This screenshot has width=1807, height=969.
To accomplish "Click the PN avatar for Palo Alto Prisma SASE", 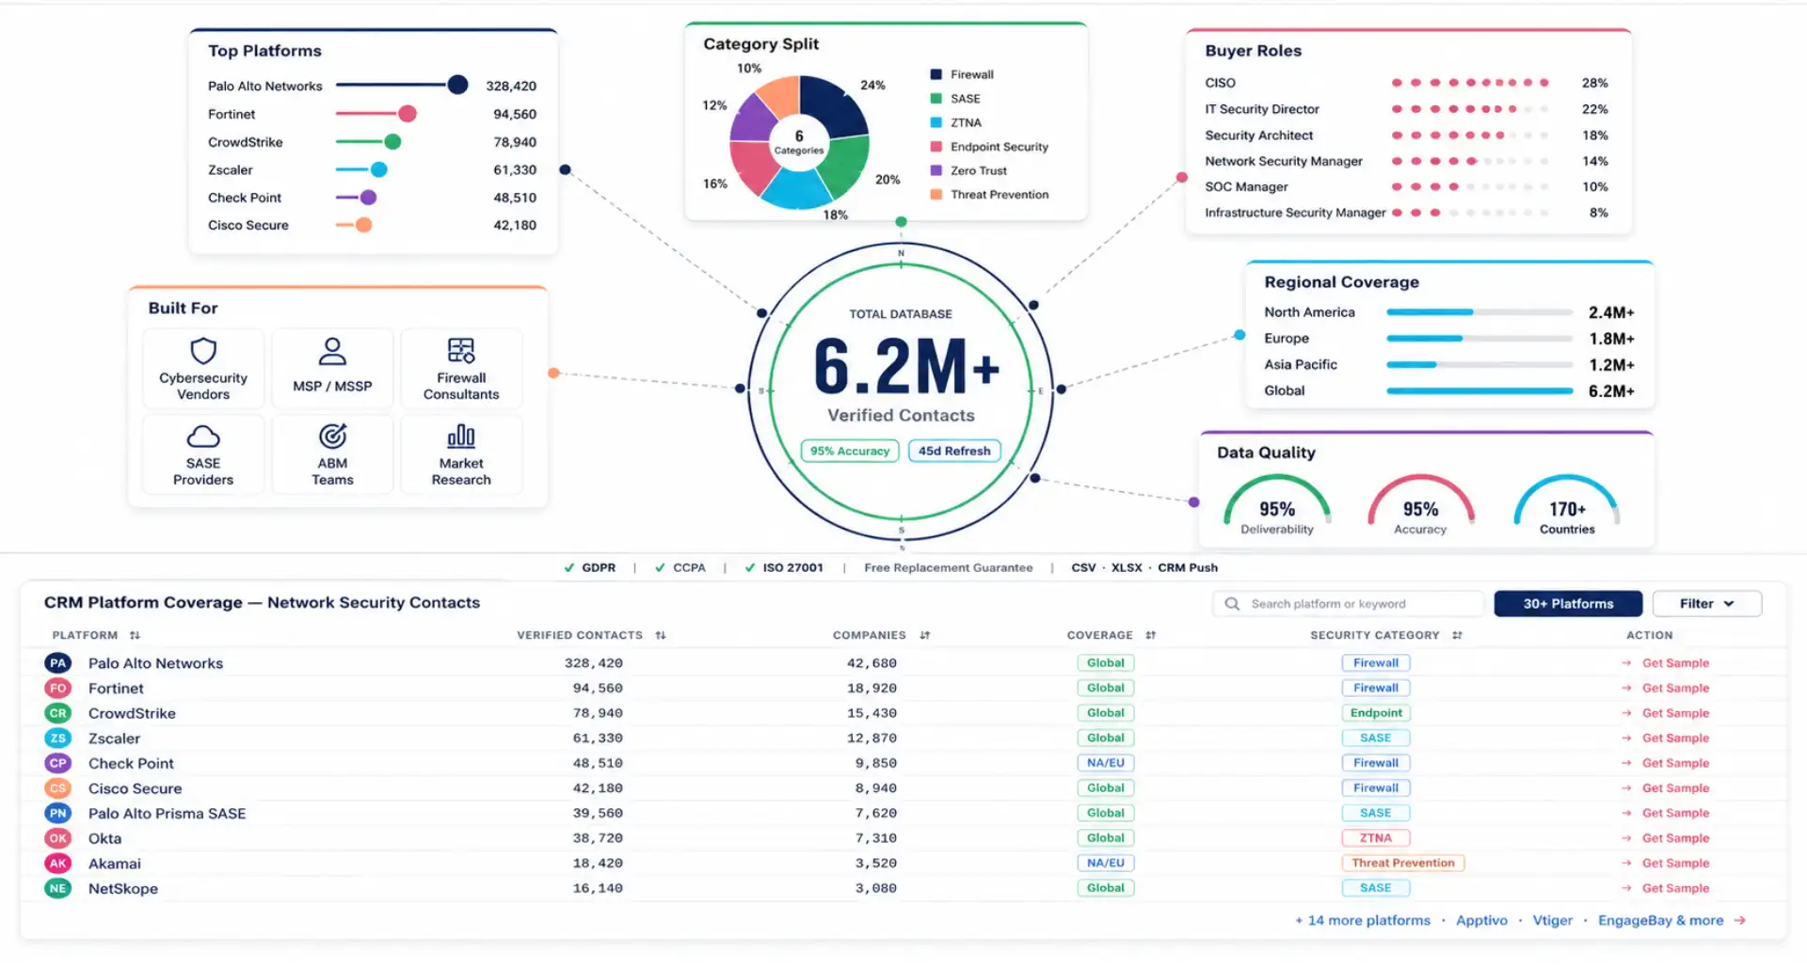I will tap(58, 814).
